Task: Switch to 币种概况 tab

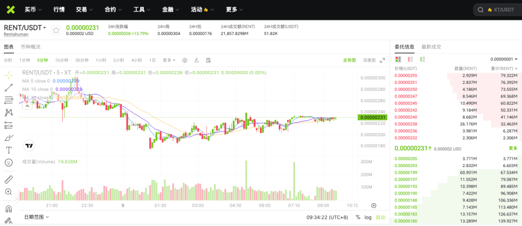Action: coord(31,47)
